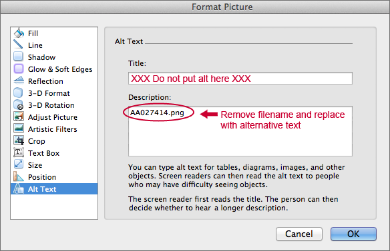Click the Alt Text icon
This screenshot has width=390, height=251.
tap(19, 188)
